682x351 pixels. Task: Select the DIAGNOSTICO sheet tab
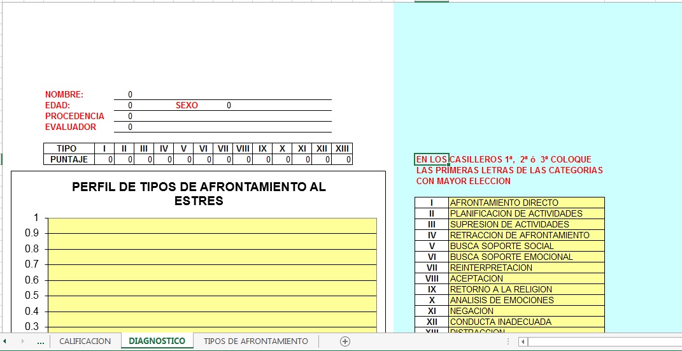[x=157, y=341]
